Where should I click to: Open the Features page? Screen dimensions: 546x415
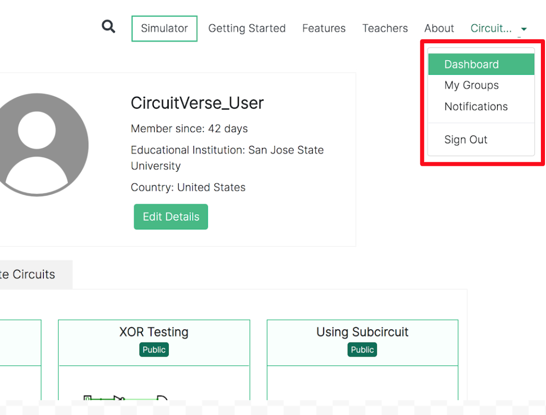click(x=324, y=29)
